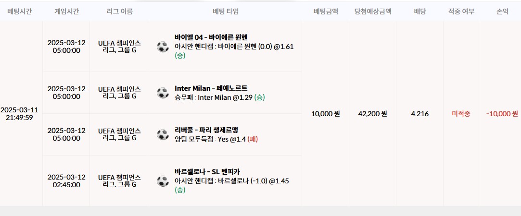
Task: Click the 리그 이름 column header
Action: 120,12
